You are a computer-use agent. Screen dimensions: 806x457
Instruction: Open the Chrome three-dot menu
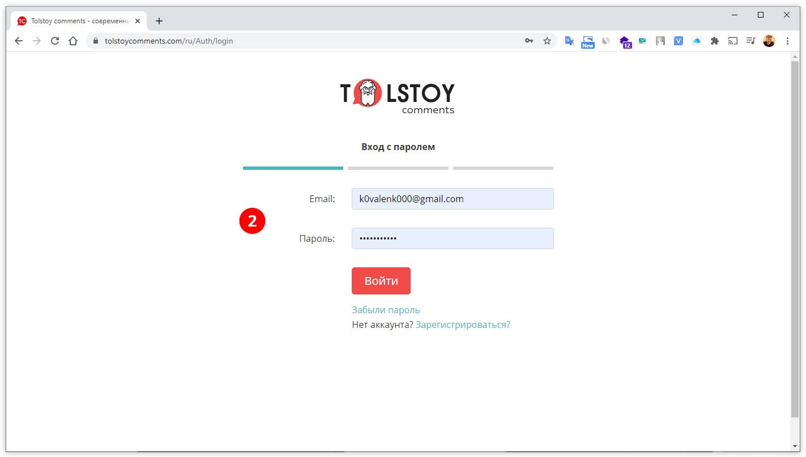[x=787, y=41]
